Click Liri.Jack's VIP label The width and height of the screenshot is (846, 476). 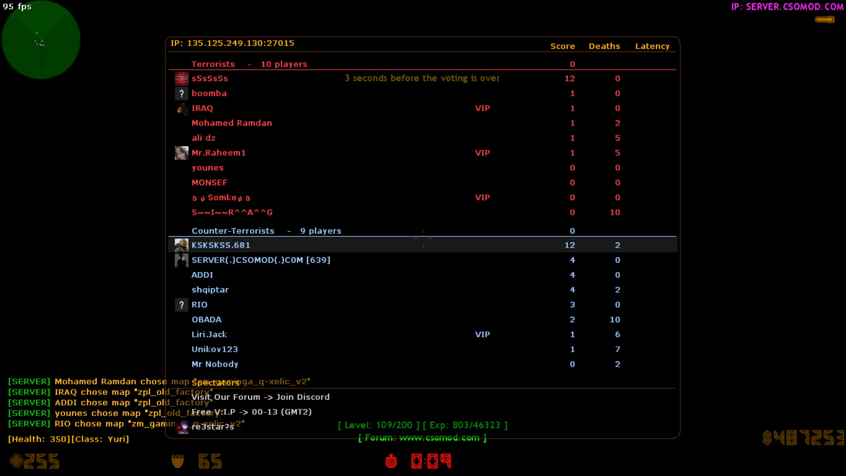tap(482, 335)
